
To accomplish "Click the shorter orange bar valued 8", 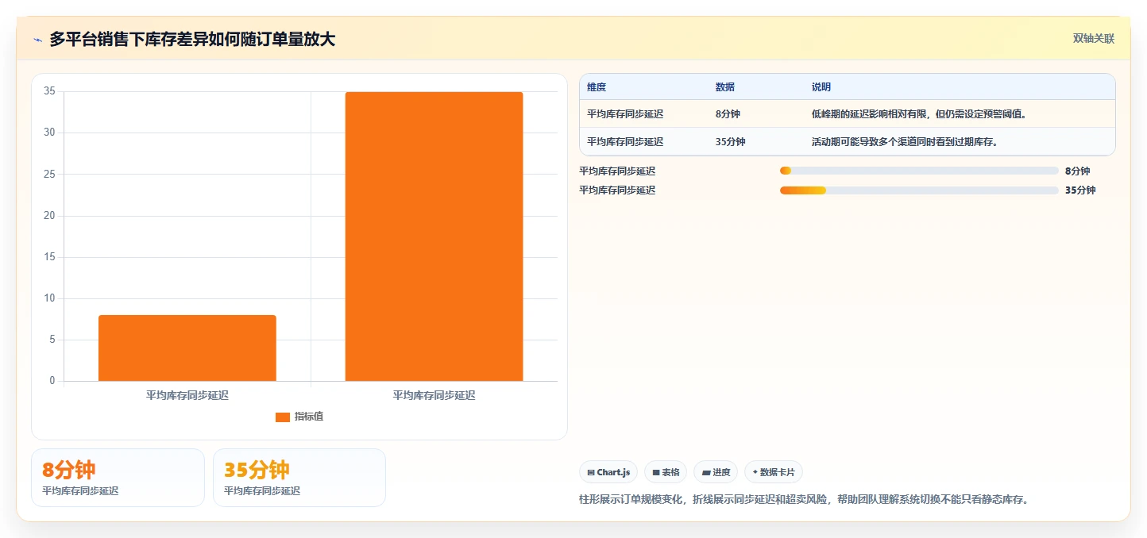I will pos(187,348).
